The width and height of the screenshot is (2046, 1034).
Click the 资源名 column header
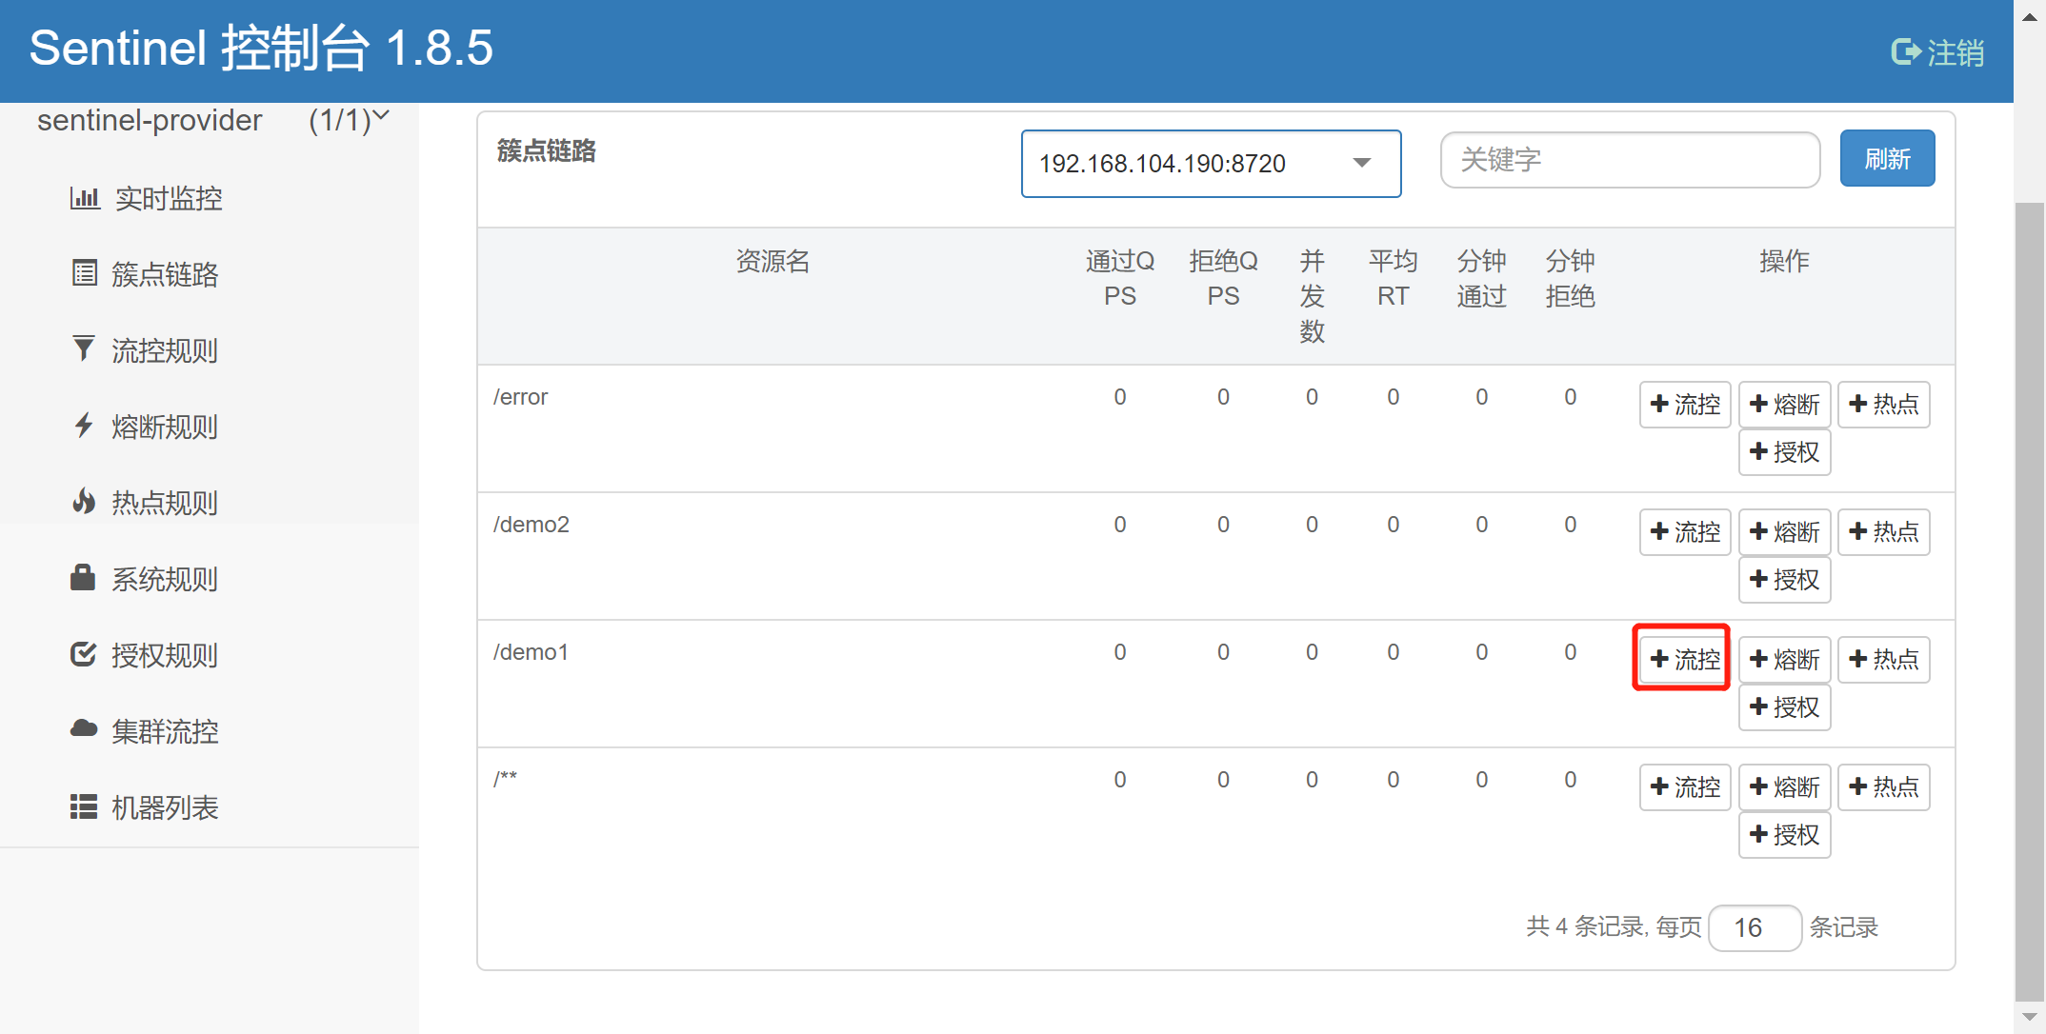pyautogui.click(x=772, y=261)
